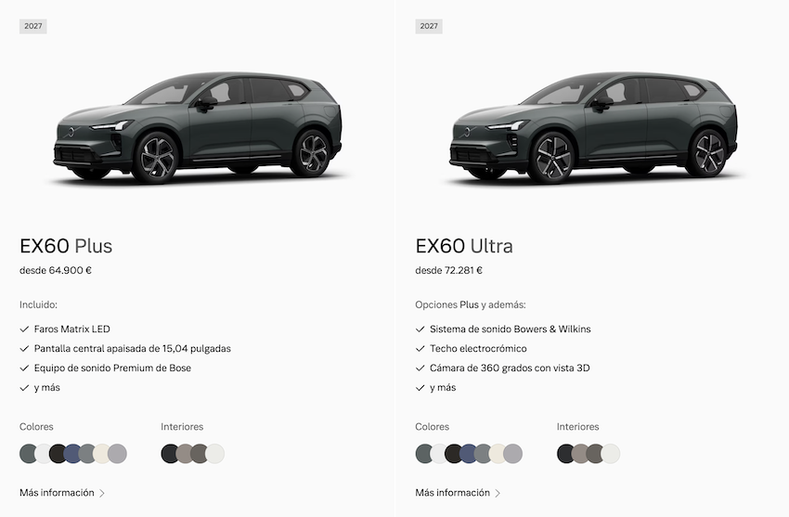Choose the white interior swatch for EX60 Plus
Viewport: 789px width, 517px height.
click(214, 454)
